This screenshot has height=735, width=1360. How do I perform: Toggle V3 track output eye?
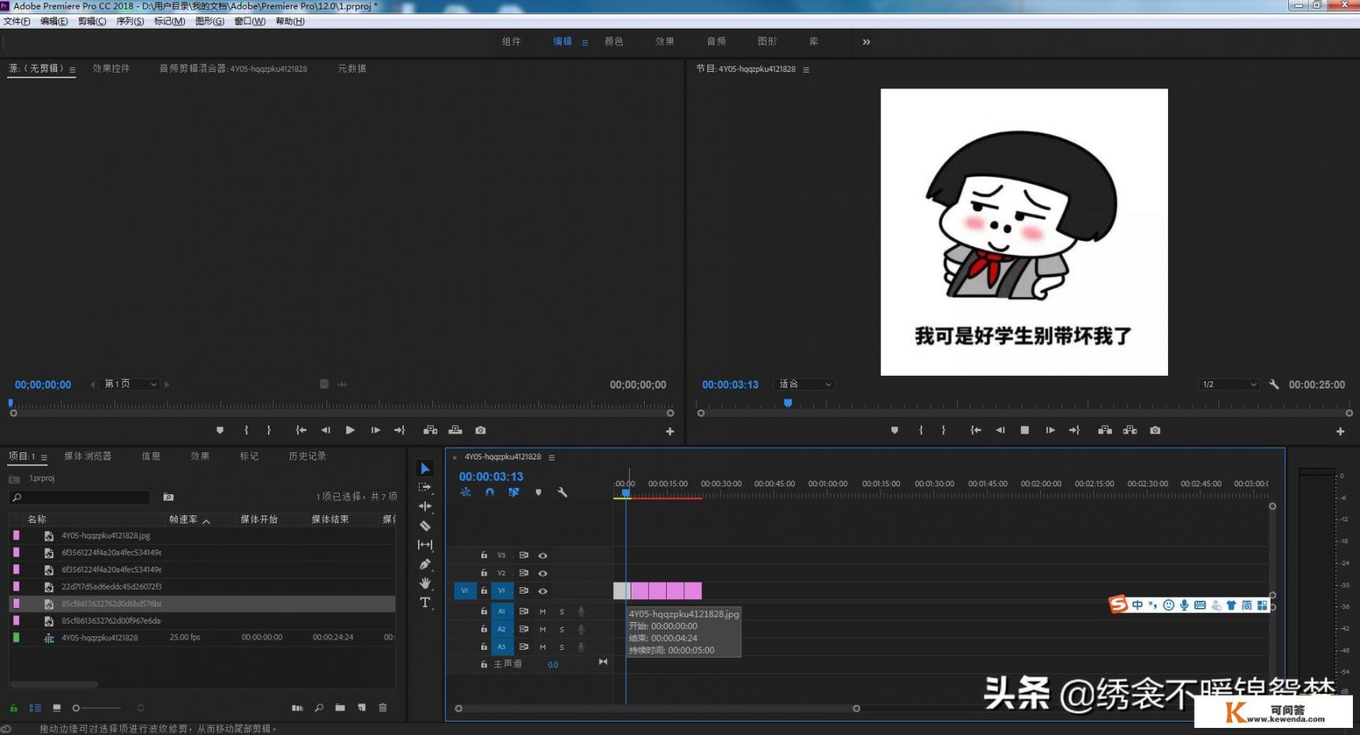543,556
